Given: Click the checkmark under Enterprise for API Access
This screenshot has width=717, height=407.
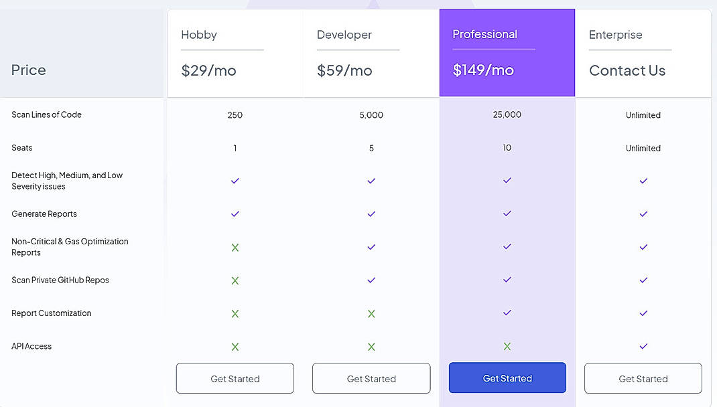Looking at the screenshot, I should tap(643, 347).
